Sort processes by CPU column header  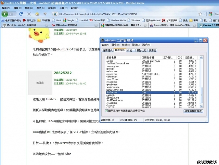[180, 58]
